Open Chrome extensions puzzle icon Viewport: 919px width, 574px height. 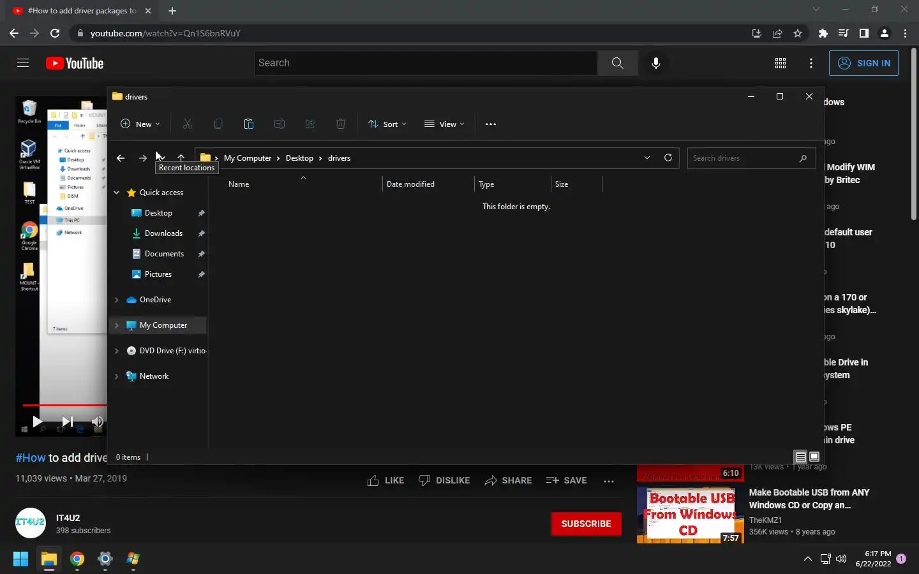click(823, 33)
